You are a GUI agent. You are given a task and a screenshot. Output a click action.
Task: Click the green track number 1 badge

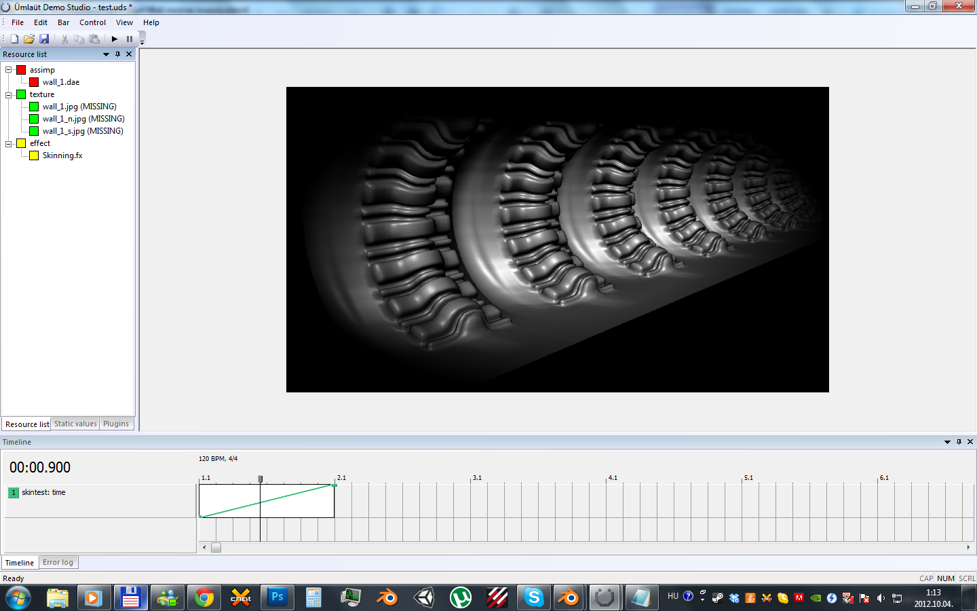(14, 492)
